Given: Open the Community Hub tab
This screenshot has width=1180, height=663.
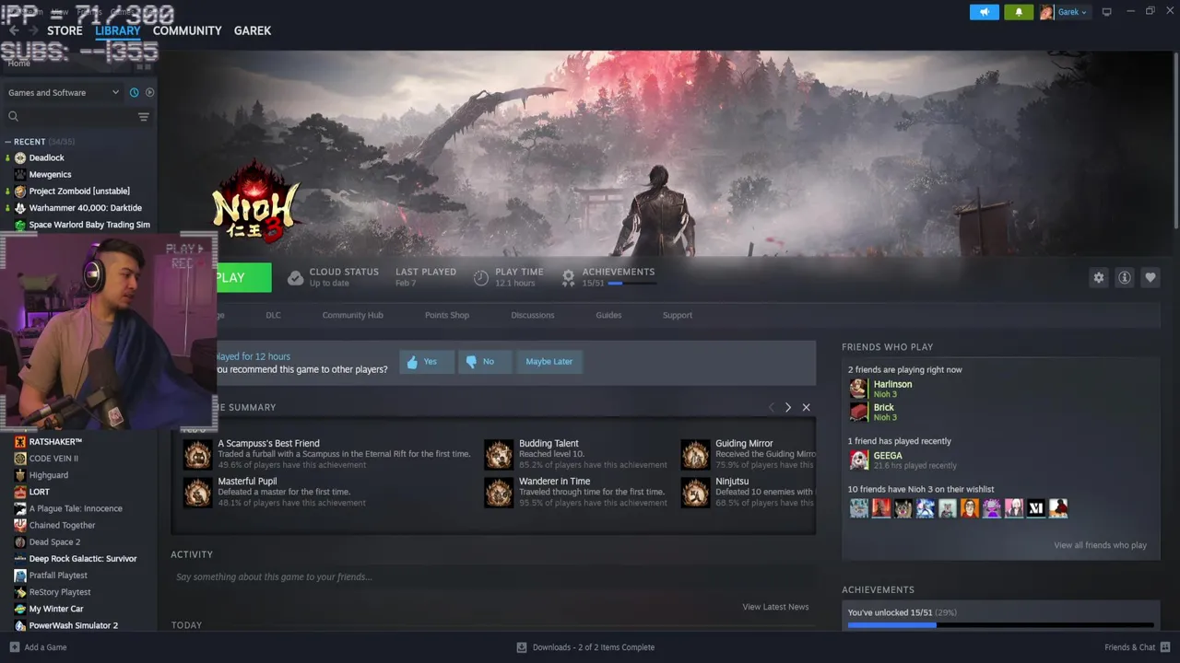Looking at the screenshot, I should click(352, 315).
